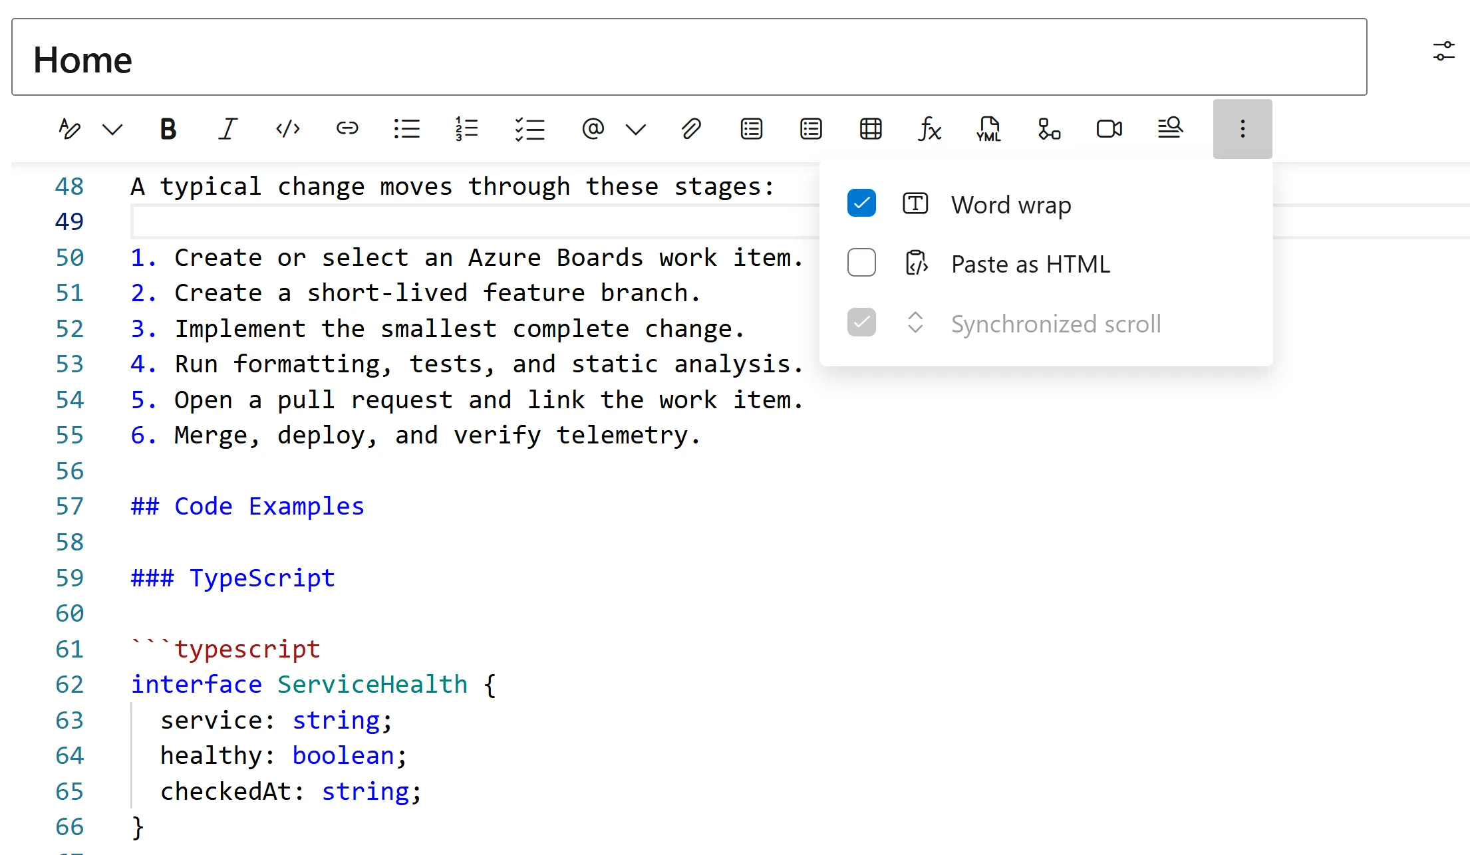1470x855 pixels.
Task: Insert a math formula (fx)
Action: tap(929, 129)
